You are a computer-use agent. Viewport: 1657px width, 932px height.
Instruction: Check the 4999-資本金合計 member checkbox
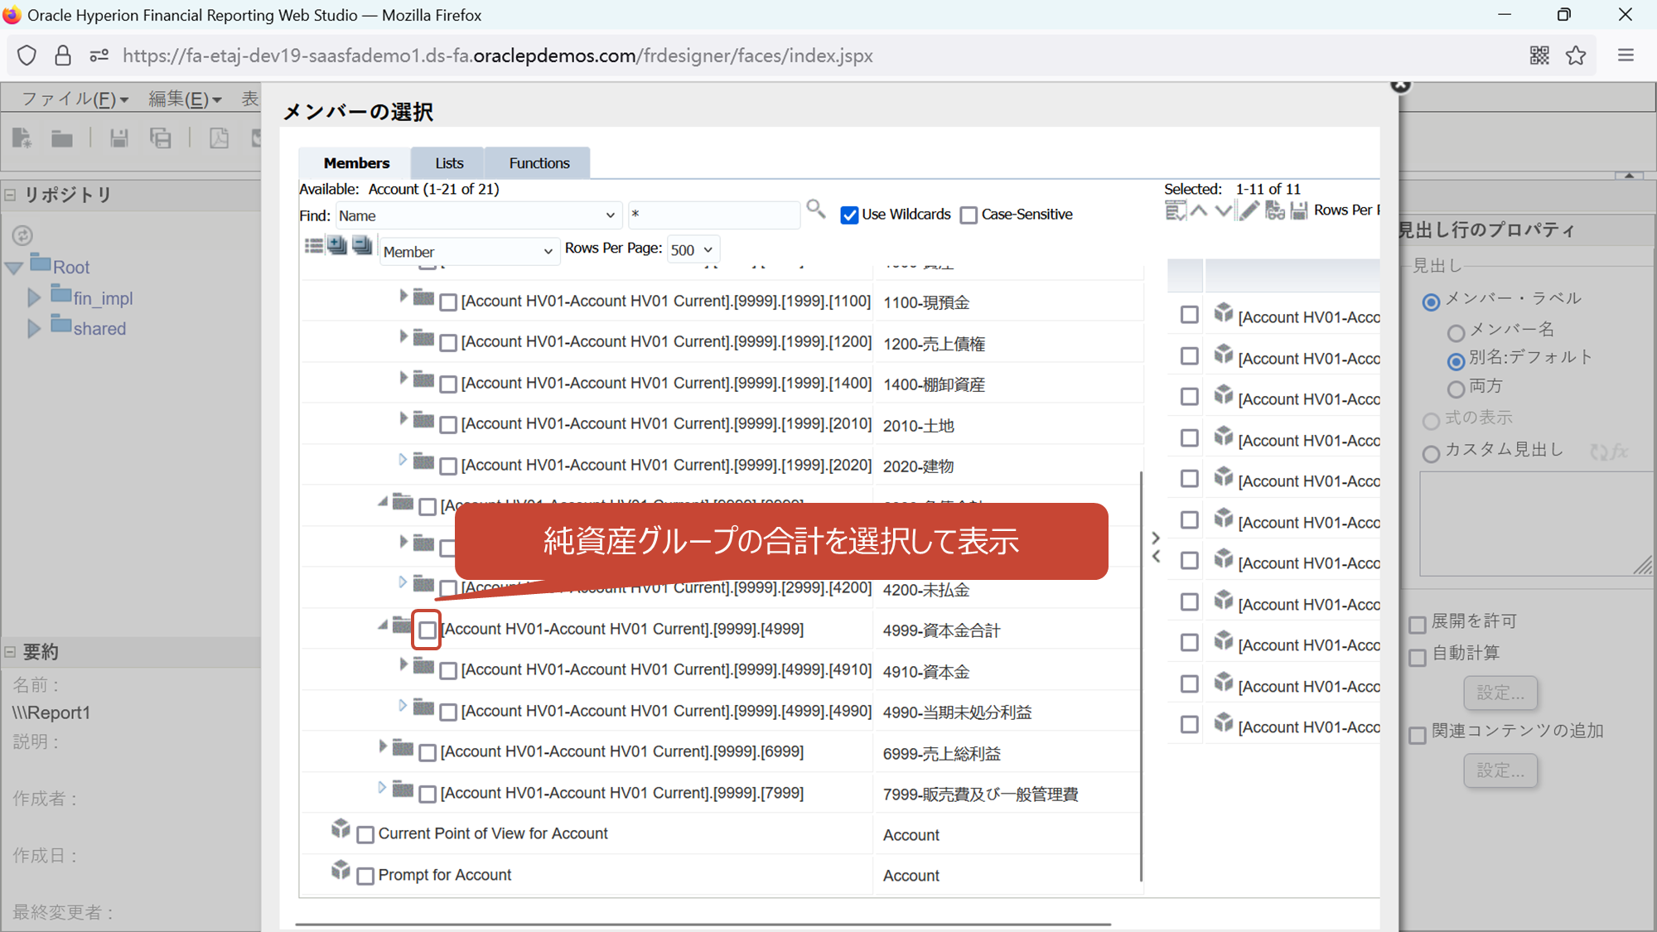click(428, 630)
